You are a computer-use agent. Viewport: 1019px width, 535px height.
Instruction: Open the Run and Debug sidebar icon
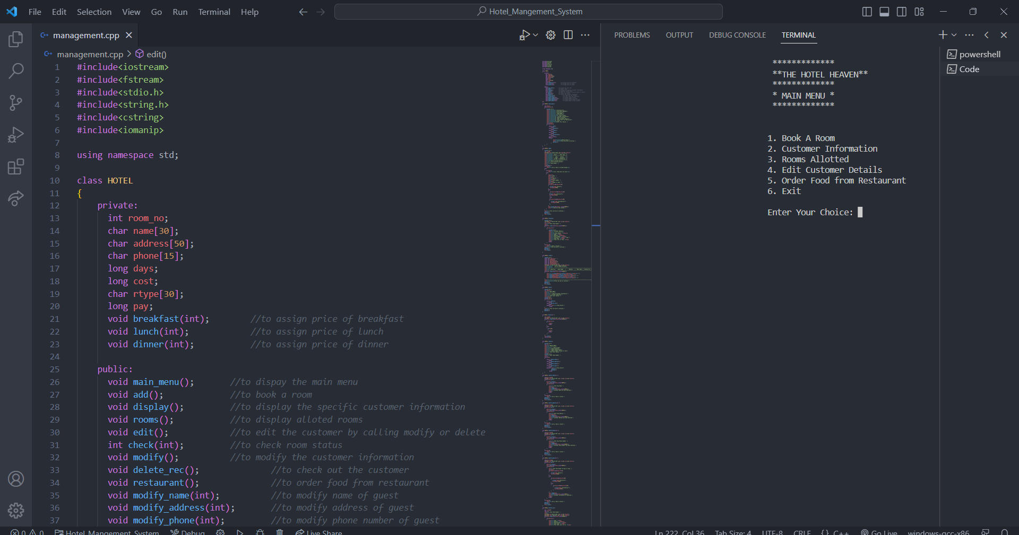coord(16,135)
